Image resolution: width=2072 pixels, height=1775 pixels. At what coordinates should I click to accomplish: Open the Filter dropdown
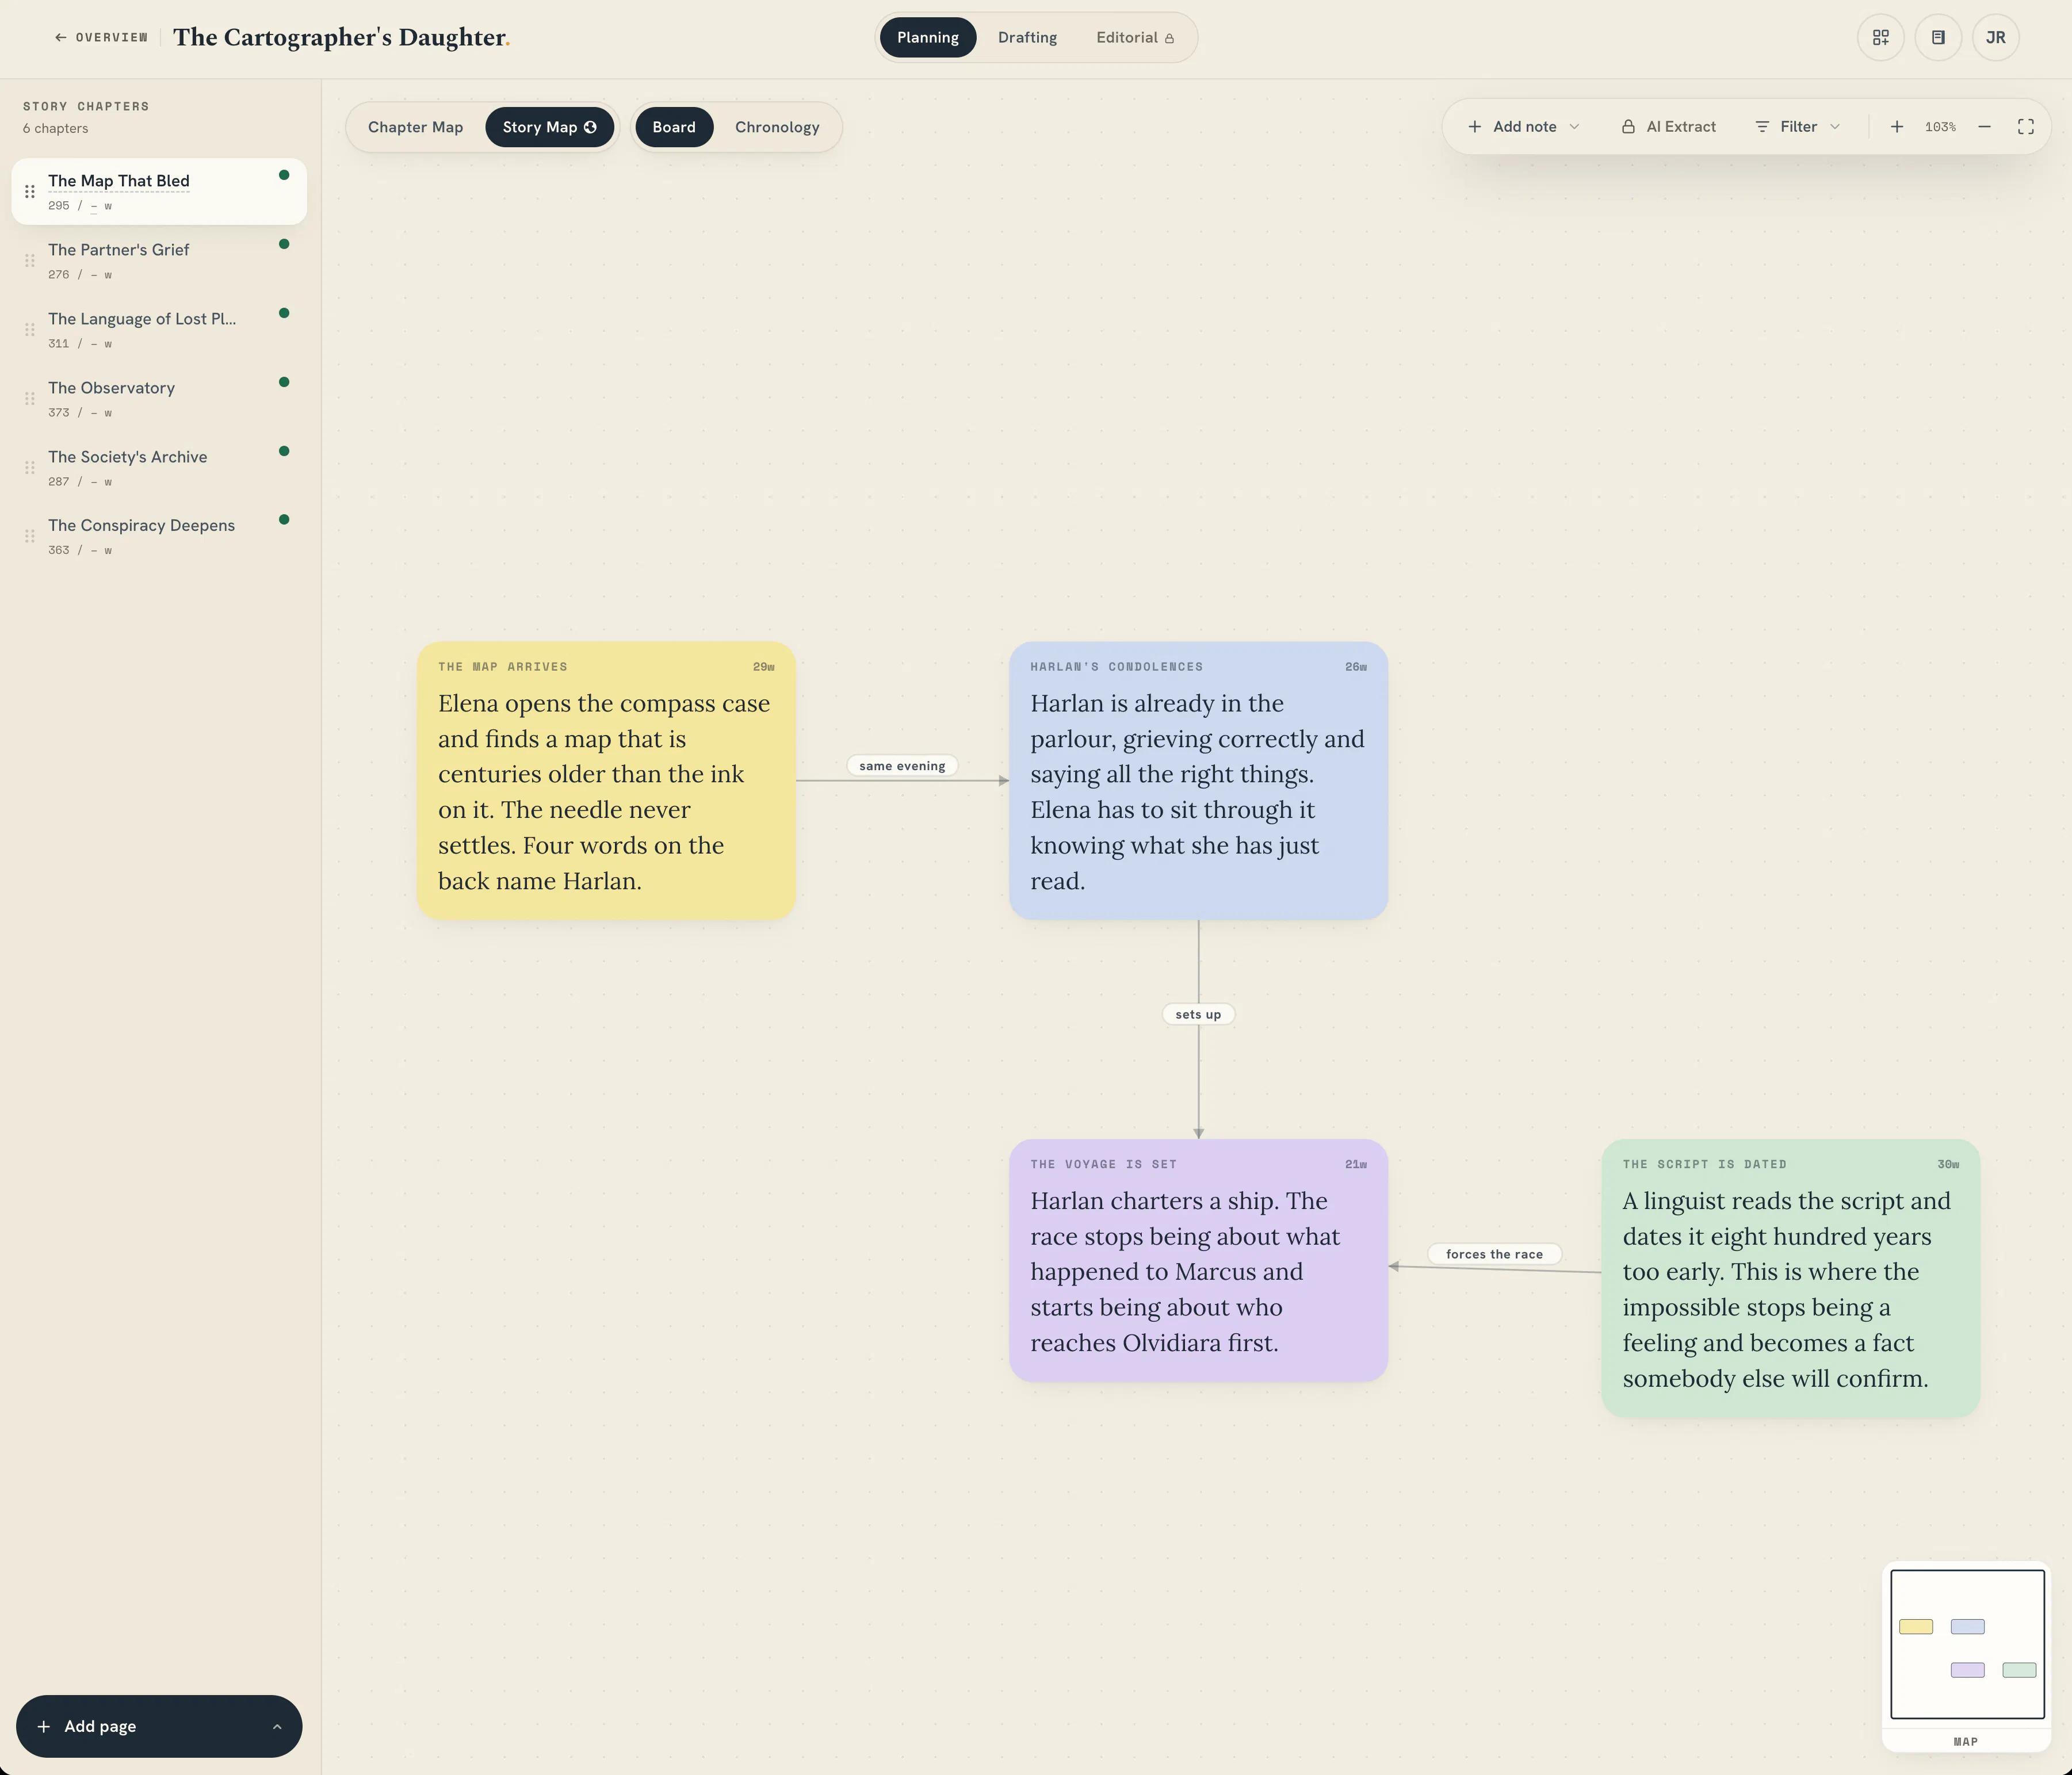tap(1797, 127)
